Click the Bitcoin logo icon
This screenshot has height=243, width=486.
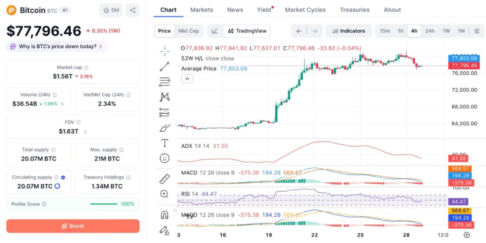pyautogui.click(x=11, y=10)
